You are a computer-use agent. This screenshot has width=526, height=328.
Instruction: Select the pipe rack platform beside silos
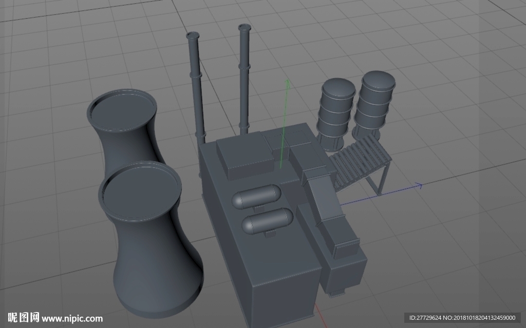tap(361, 164)
